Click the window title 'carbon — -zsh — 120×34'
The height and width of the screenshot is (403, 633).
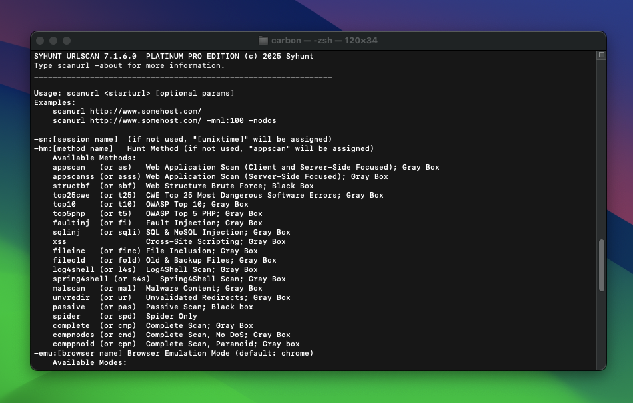point(324,41)
